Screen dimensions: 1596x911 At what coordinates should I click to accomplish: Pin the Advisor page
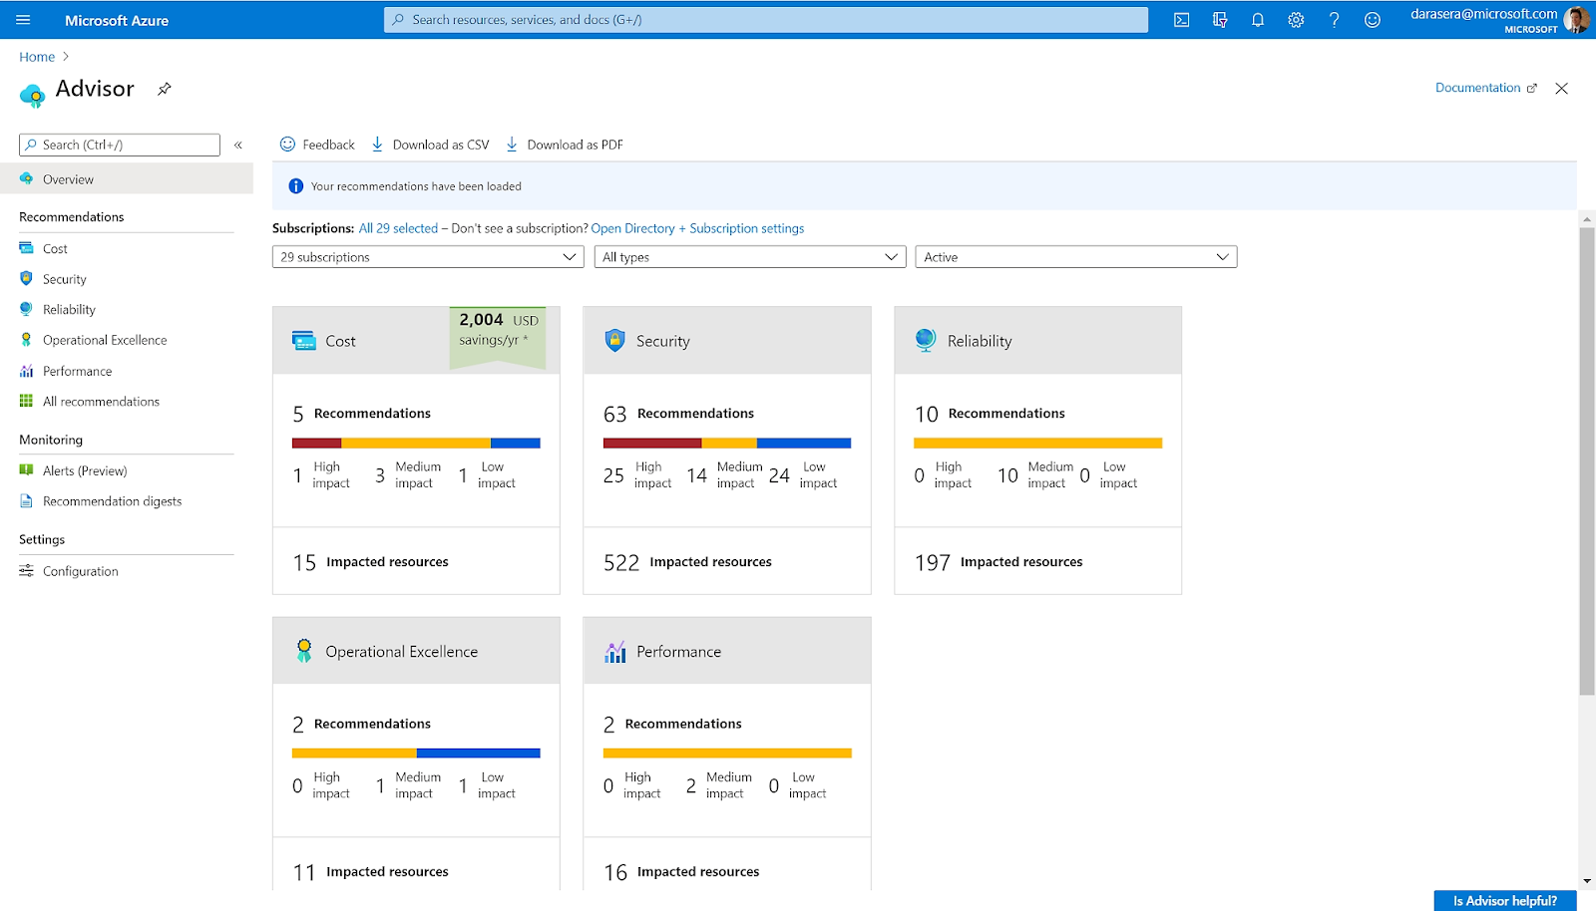tap(164, 89)
